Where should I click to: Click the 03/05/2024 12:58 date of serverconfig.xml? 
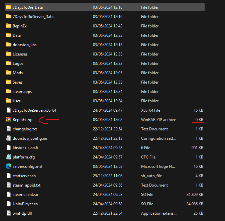click(x=108, y=167)
